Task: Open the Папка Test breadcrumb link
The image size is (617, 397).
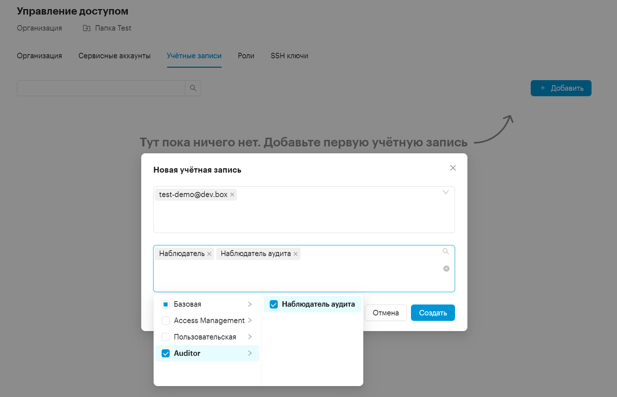Action: [x=113, y=28]
